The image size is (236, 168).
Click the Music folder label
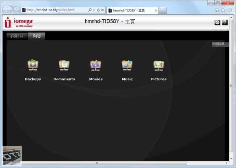(x=127, y=79)
